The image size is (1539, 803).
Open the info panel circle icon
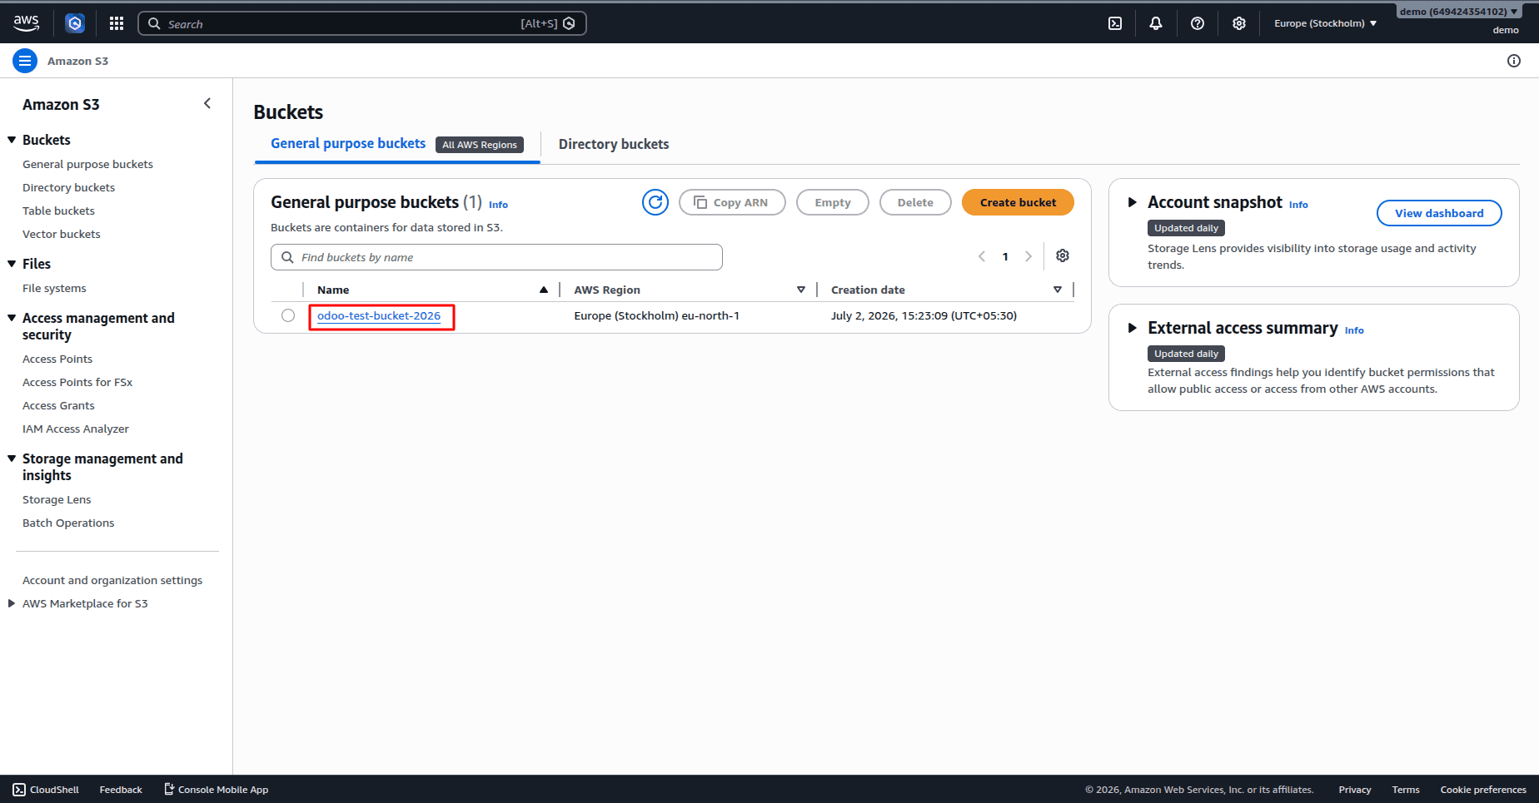(x=1514, y=61)
